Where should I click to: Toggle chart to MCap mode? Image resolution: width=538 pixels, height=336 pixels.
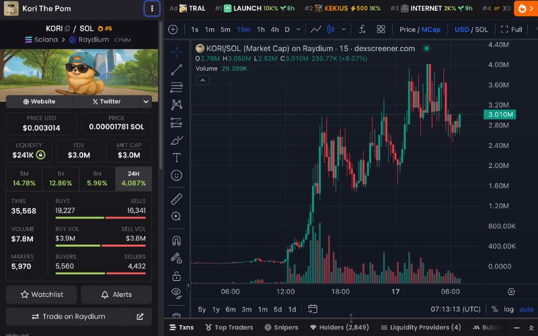(x=430, y=30)
